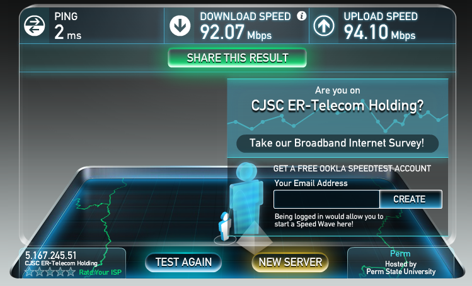Click the upload arrow icon
The width and height of the screenshot is (472, 286).
[324, 26]
